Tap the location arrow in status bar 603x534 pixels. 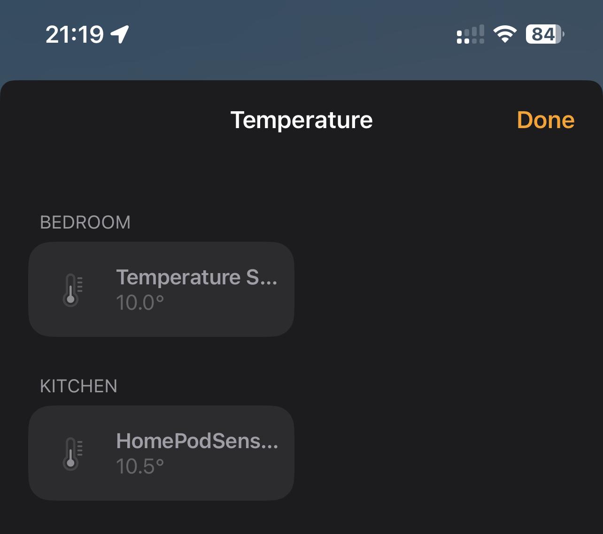coord(119,34)
